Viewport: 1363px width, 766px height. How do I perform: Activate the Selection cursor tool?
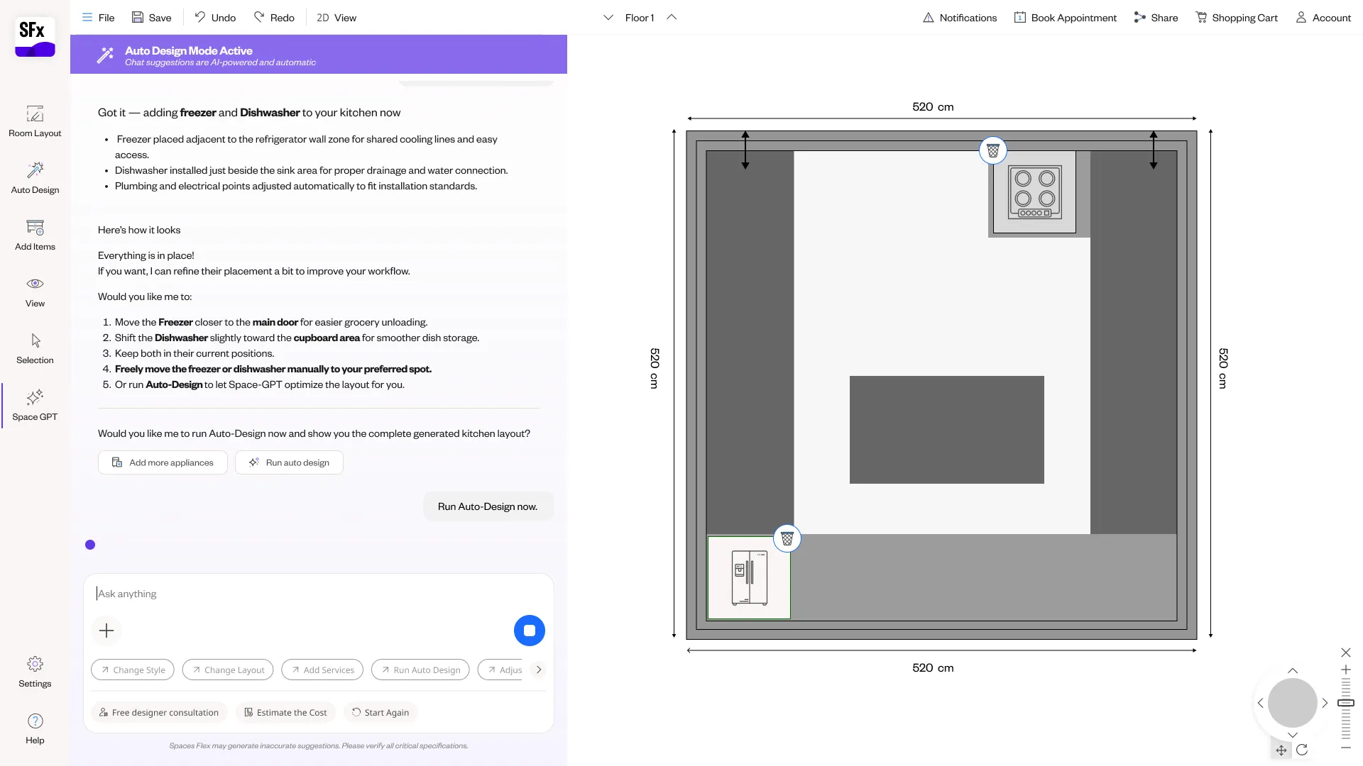pyautogui.click(x=35, y=348)
